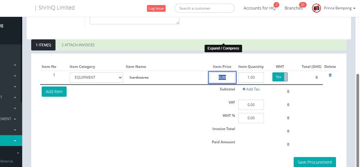Click the trash icon to delete item
The width and height of the screenshot is (360, 167).
(x=330, y=75)
